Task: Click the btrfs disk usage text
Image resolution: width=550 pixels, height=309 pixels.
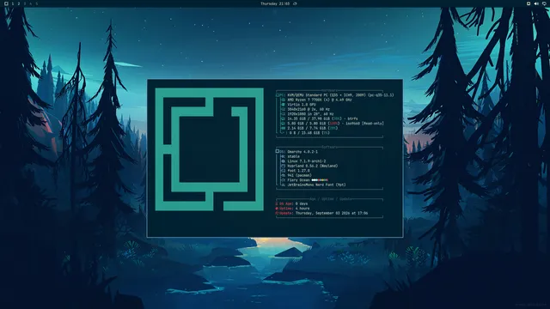Action: pyautogui.click(x=322, y=118)
